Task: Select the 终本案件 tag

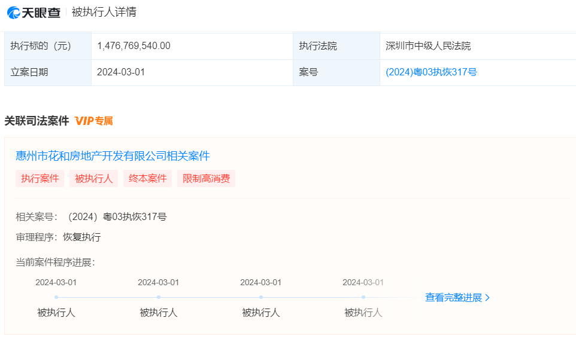Action: coord(147,178)
